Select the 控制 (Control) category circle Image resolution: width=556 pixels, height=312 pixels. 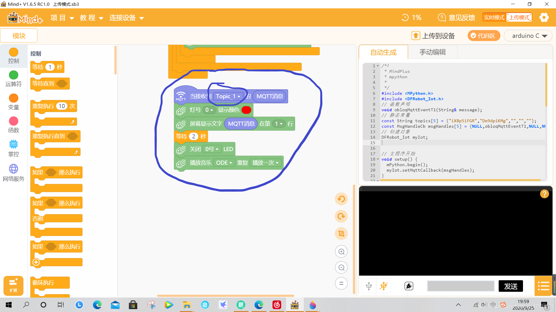[14, 52]
